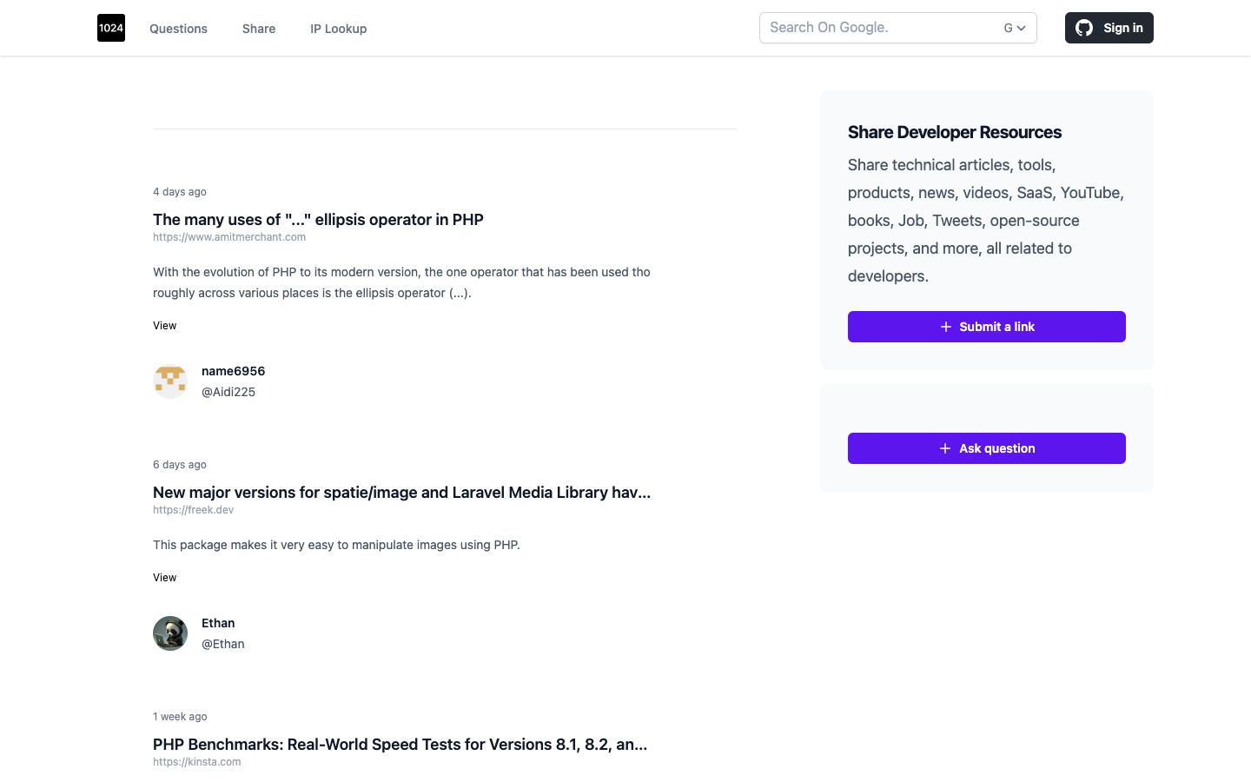Visit the freek.dev source link
Screen dimensions: 1251x782
193,510
